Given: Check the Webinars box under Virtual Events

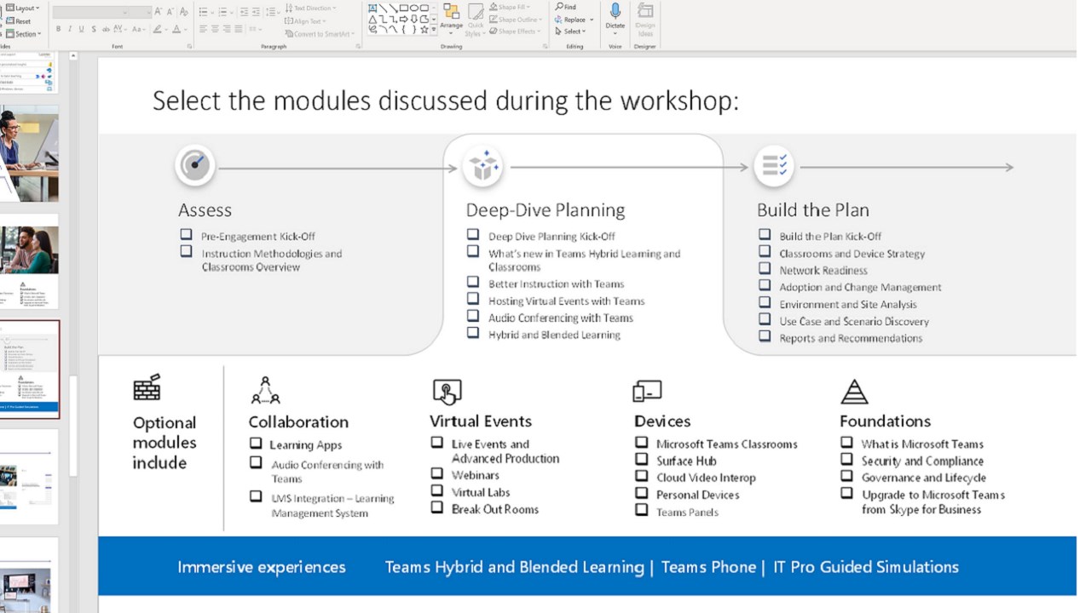Looking at the screenshot, I should [436, 473].
